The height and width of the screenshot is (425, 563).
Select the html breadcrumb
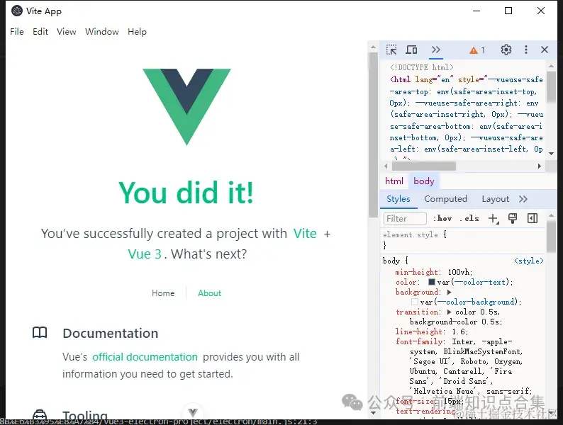pos(394,181)
